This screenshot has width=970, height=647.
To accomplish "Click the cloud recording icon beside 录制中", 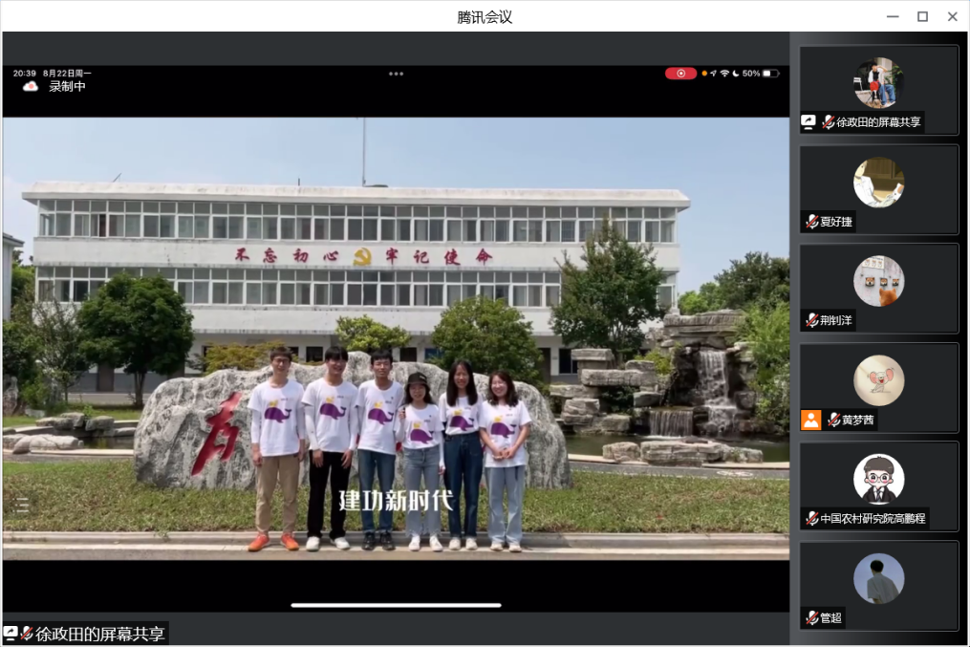I will point(31,86).
